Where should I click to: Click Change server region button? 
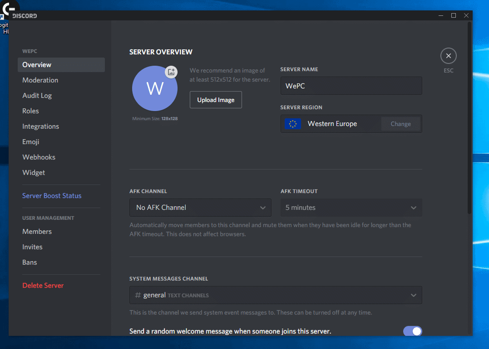[401, 124]
